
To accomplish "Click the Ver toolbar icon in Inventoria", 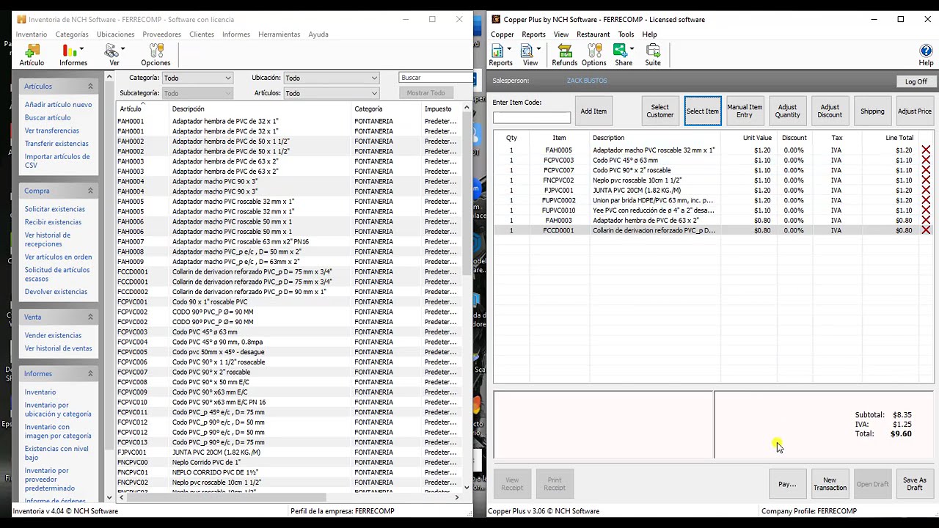I will 112,55.
